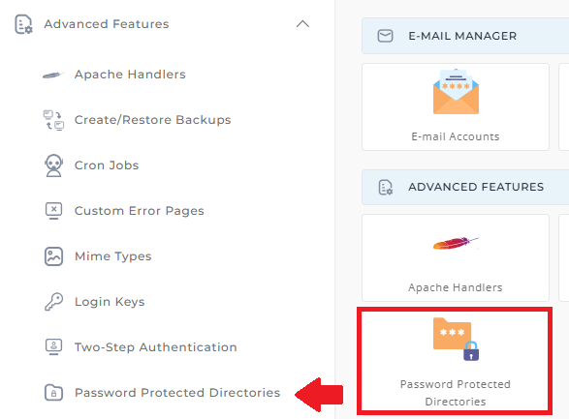Click the Advanced Features sidebar header icon
Viewport: 569px width, 419px height.
(x=23, y=24)
